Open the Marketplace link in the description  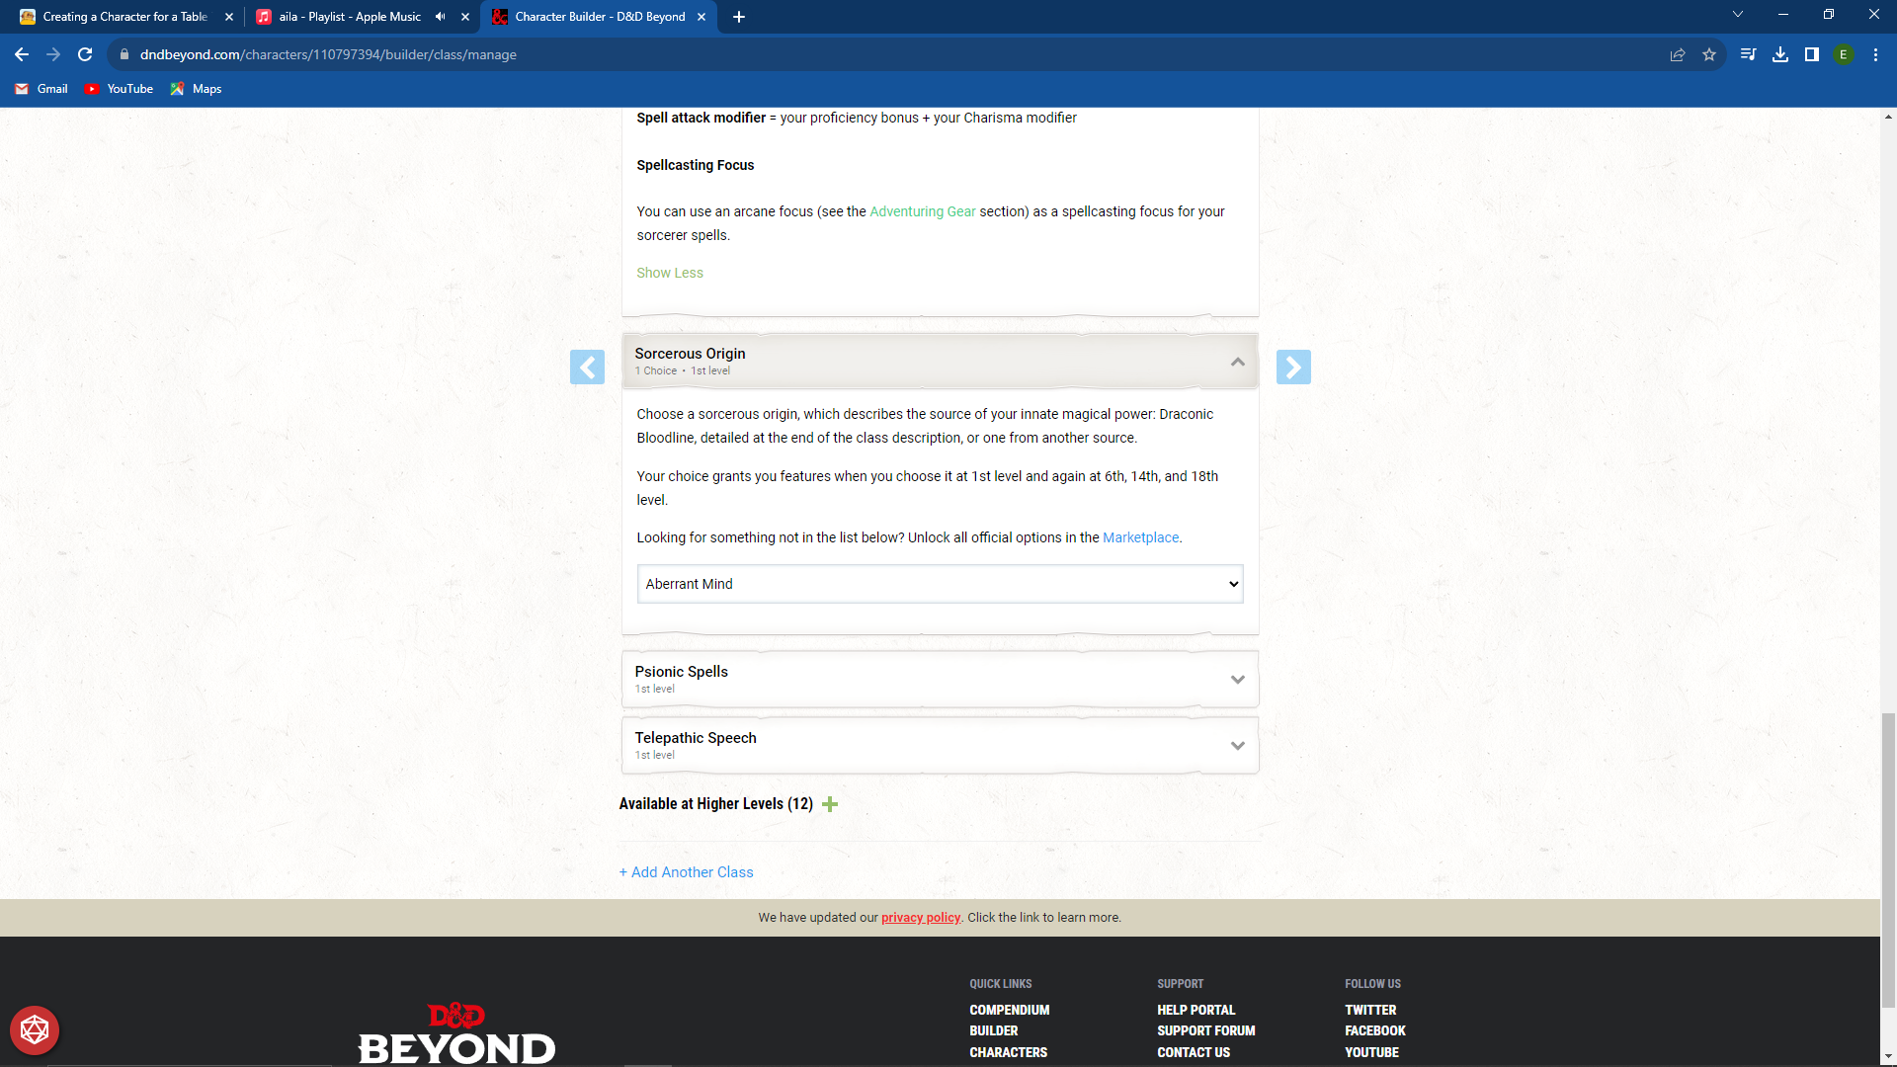[x=1140, y=537]
